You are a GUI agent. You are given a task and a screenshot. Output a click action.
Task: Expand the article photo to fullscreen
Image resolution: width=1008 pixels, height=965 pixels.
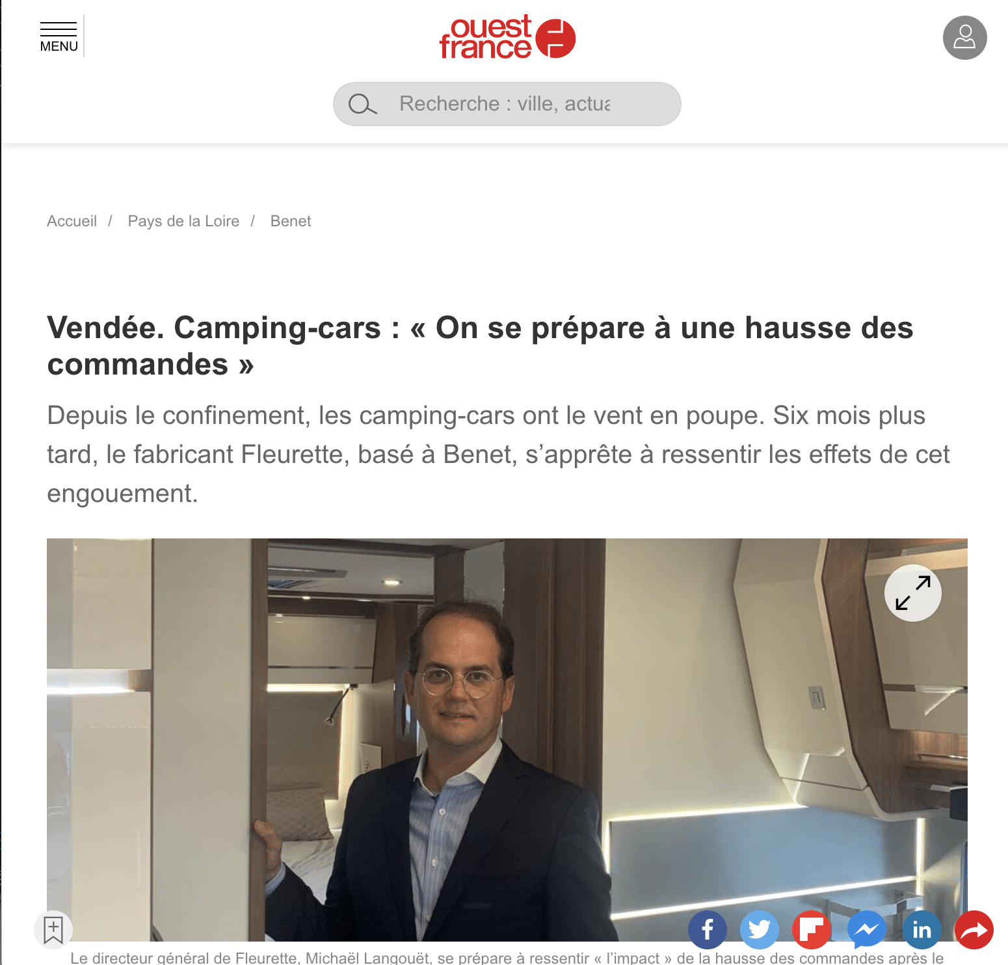pyautogui.click(x=912, y=593)
